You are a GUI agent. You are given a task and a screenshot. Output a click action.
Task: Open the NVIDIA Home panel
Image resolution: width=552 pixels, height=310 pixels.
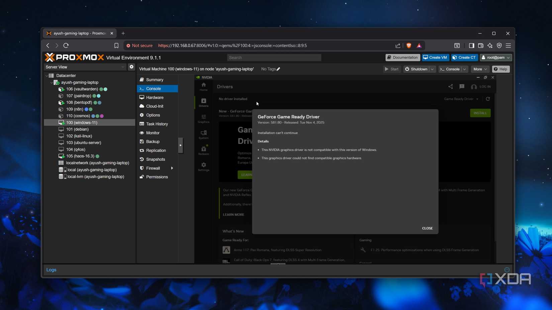[203, 86]
